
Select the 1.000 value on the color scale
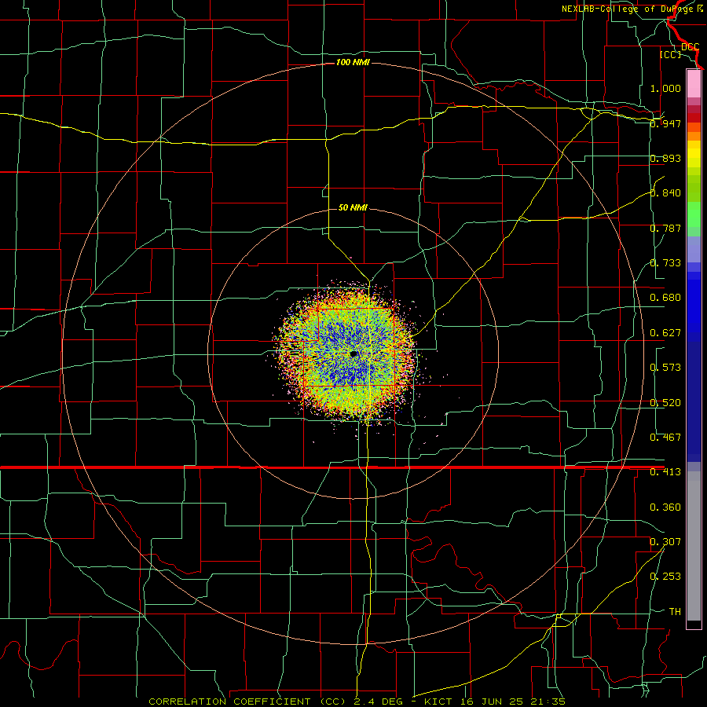[x=665, y=88]
